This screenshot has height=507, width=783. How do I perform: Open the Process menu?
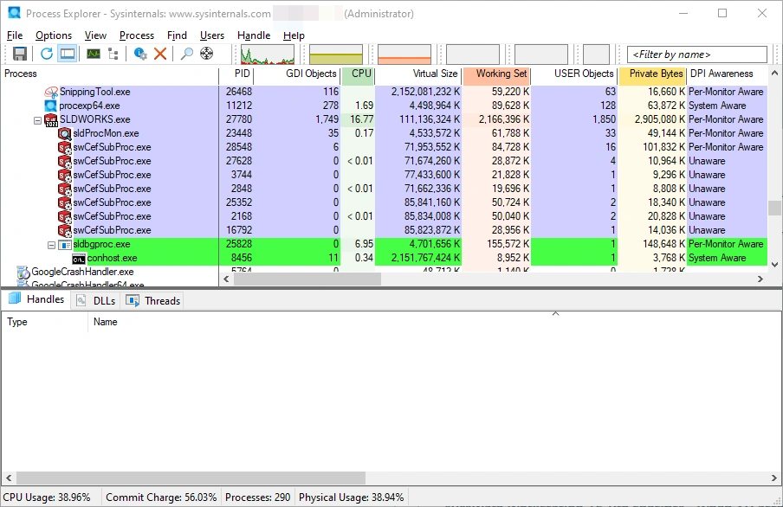click(x=137, y=35)
